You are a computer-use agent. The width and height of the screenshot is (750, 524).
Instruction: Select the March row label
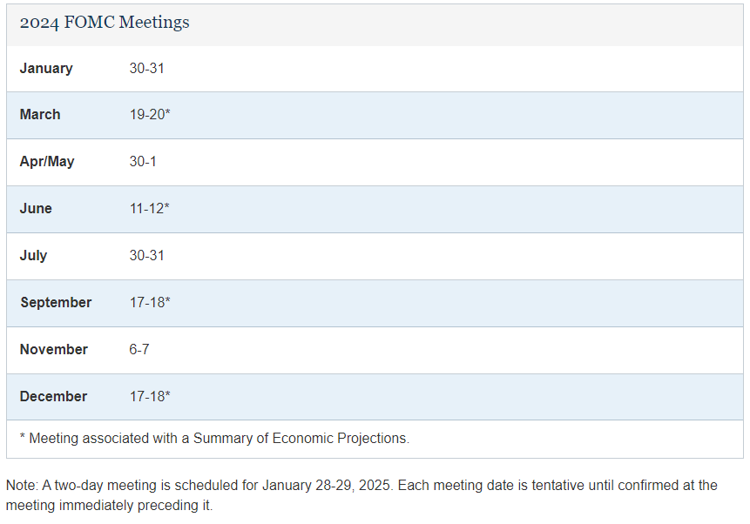[x=40, y=115]
